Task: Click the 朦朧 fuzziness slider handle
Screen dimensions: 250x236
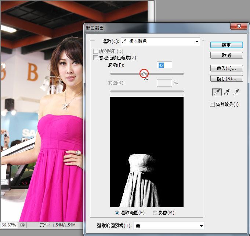Action: [x=144, y=74]
